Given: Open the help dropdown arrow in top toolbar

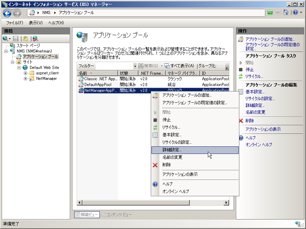Looking at the screenshot, I should 301,13.
